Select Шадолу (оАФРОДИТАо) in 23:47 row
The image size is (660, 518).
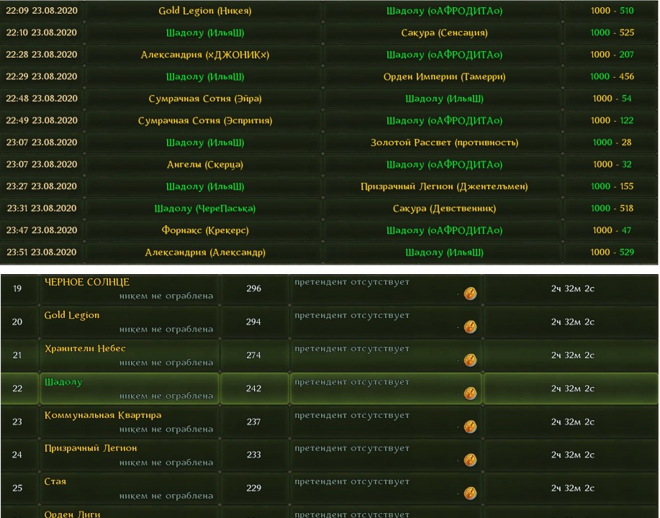[x=444, y=230]
